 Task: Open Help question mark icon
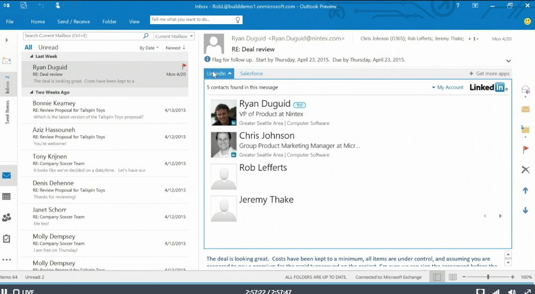(x=458, y=6)
